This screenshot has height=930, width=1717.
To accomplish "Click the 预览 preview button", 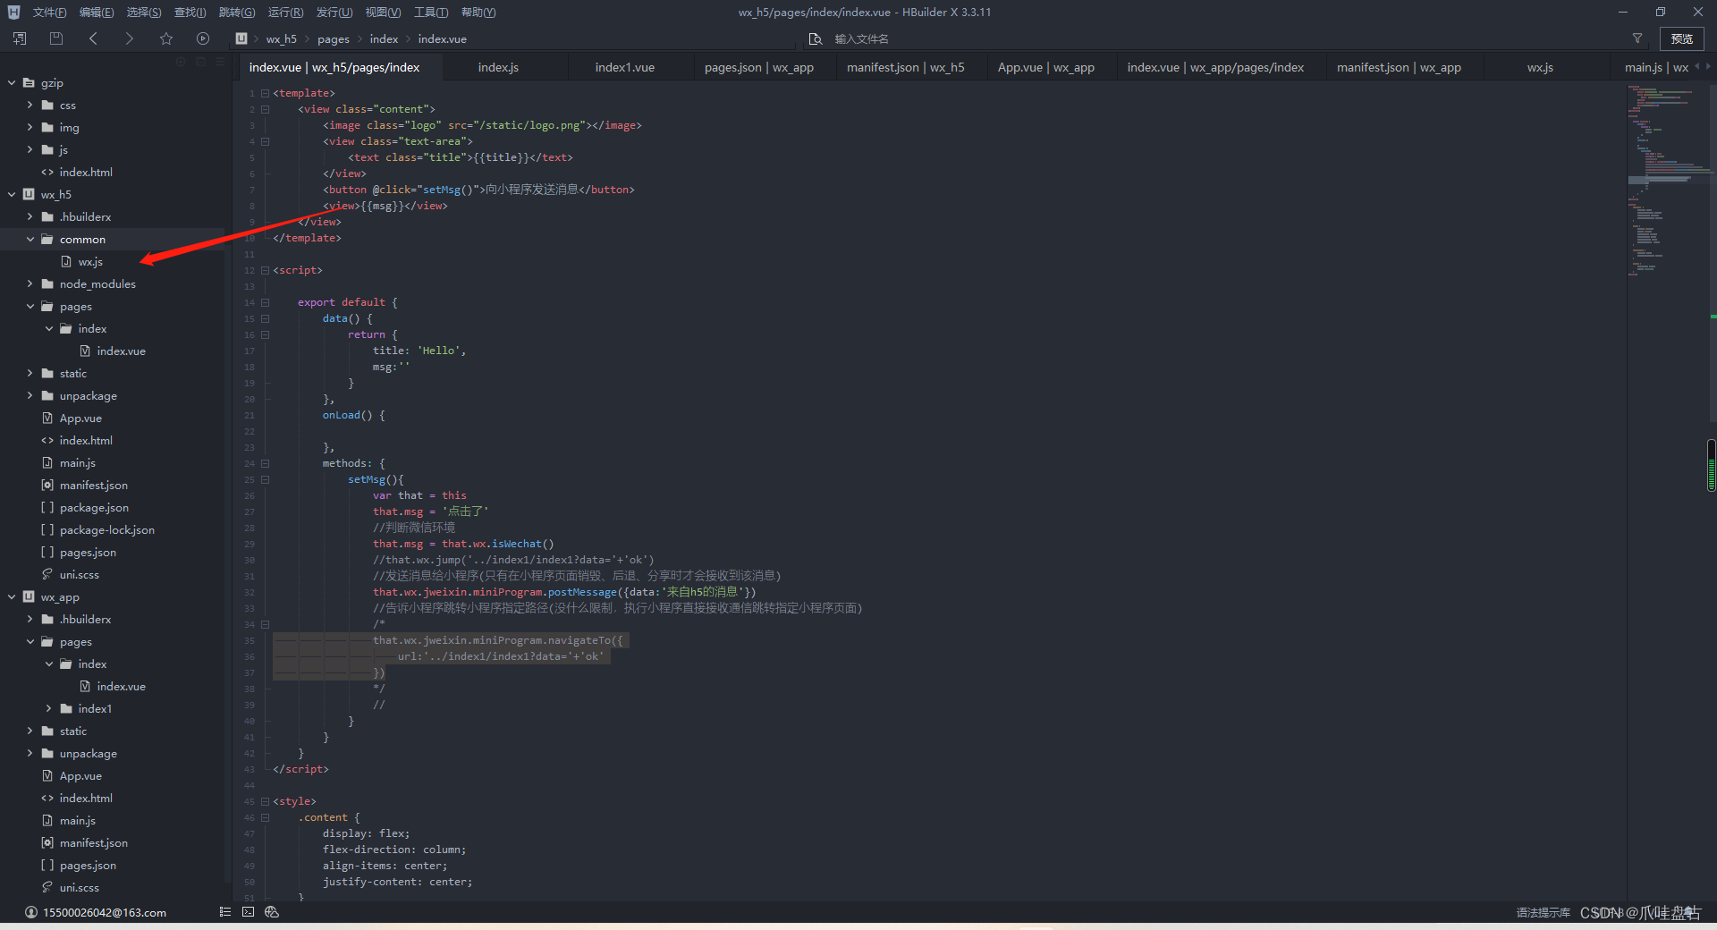I will coord(1681,38).
